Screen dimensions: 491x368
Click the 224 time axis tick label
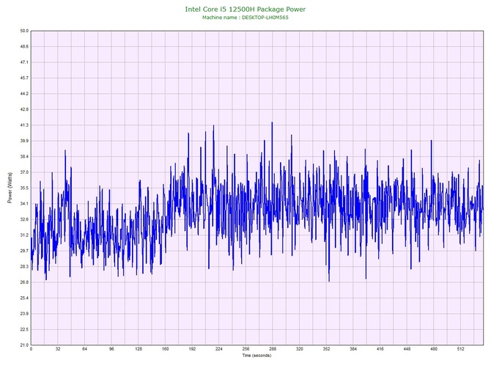(219, 349)
